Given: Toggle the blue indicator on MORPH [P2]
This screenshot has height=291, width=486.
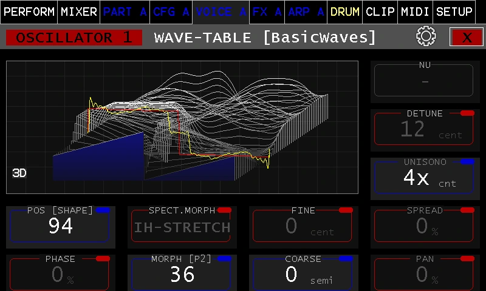Looking at the screenshot, I should click(x=224, y=258).
